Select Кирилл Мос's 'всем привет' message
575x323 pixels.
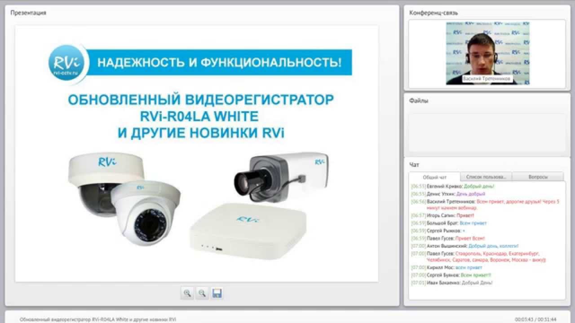[447, 267]
